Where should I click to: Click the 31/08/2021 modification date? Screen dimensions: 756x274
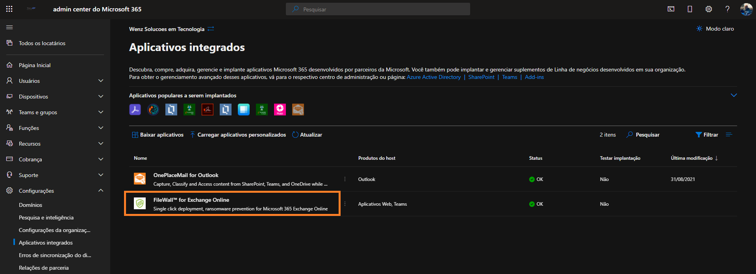tap(683, 179)
